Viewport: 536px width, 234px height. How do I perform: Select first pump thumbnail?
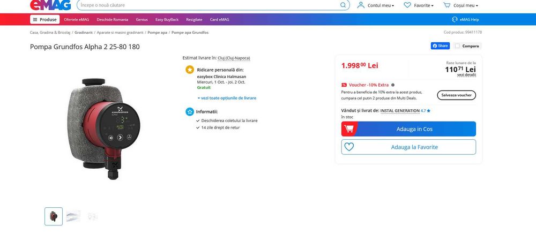[54, 216]
